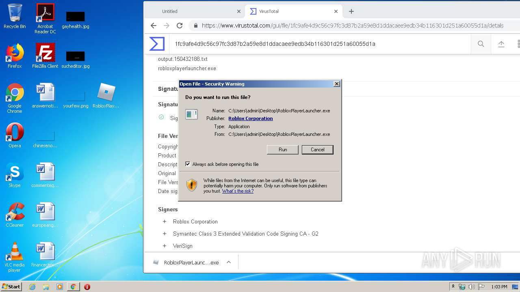The height and width of the screenshot is (292, 520).
Task: Open a new Chrome tab
Action: point(351,11)
